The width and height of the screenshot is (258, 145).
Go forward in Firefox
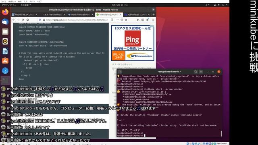click(x=18, y=20)
